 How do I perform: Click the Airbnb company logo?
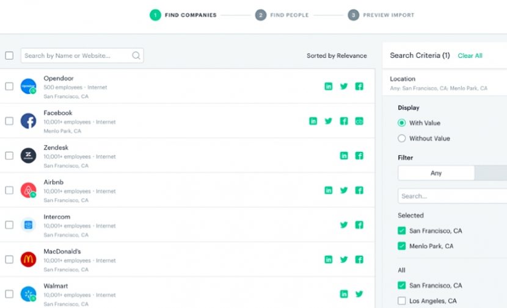pyautogui.click(x=29, y=190)
